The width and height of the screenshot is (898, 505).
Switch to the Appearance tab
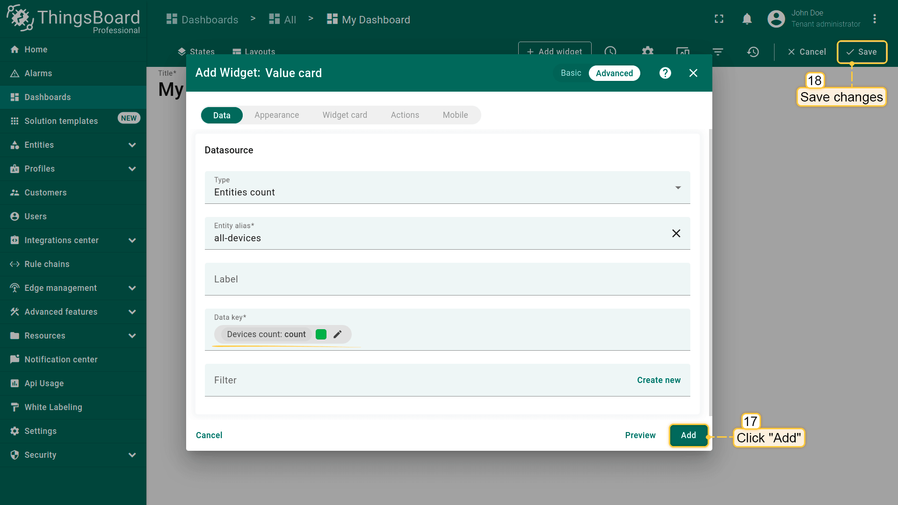click(x=276, y=115)
